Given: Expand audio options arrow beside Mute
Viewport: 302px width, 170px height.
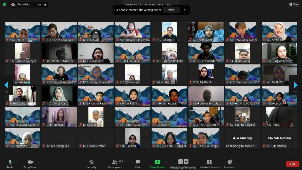Looking at the screenshot, I should pos(17,162).
